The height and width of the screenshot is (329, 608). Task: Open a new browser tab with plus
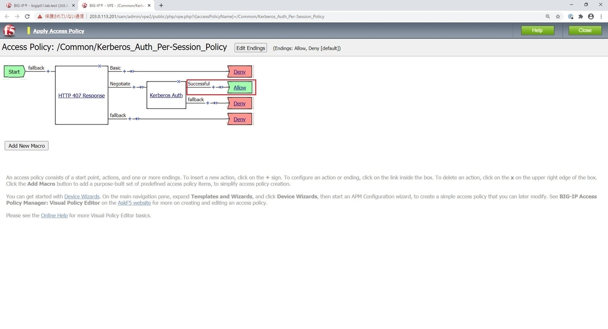[x=161, y=5]
